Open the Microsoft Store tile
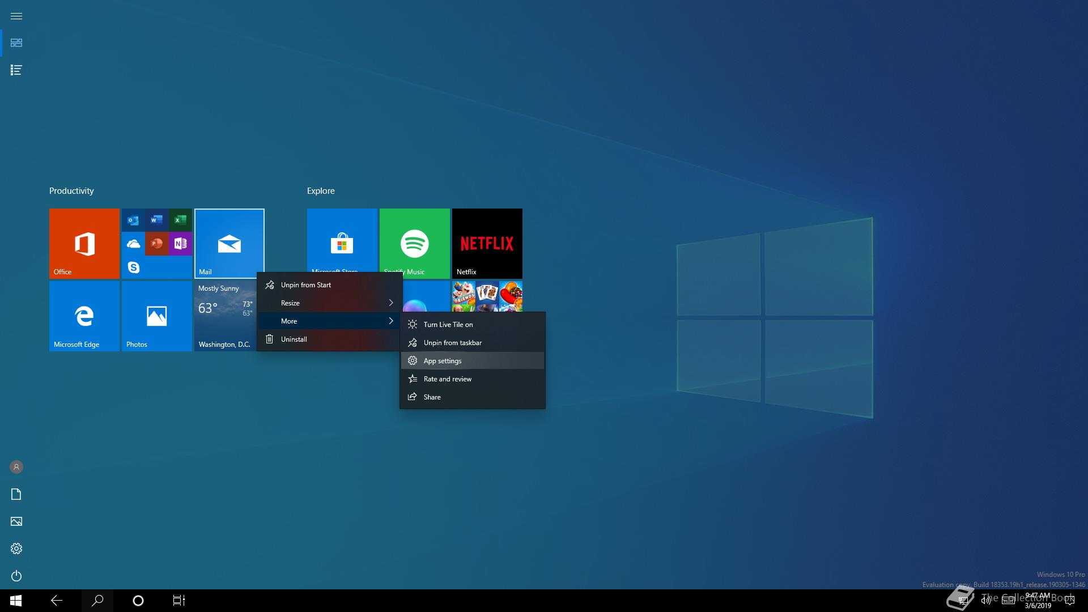The image size is (1088, 612). pyautogui.click(x=342, y=240)
